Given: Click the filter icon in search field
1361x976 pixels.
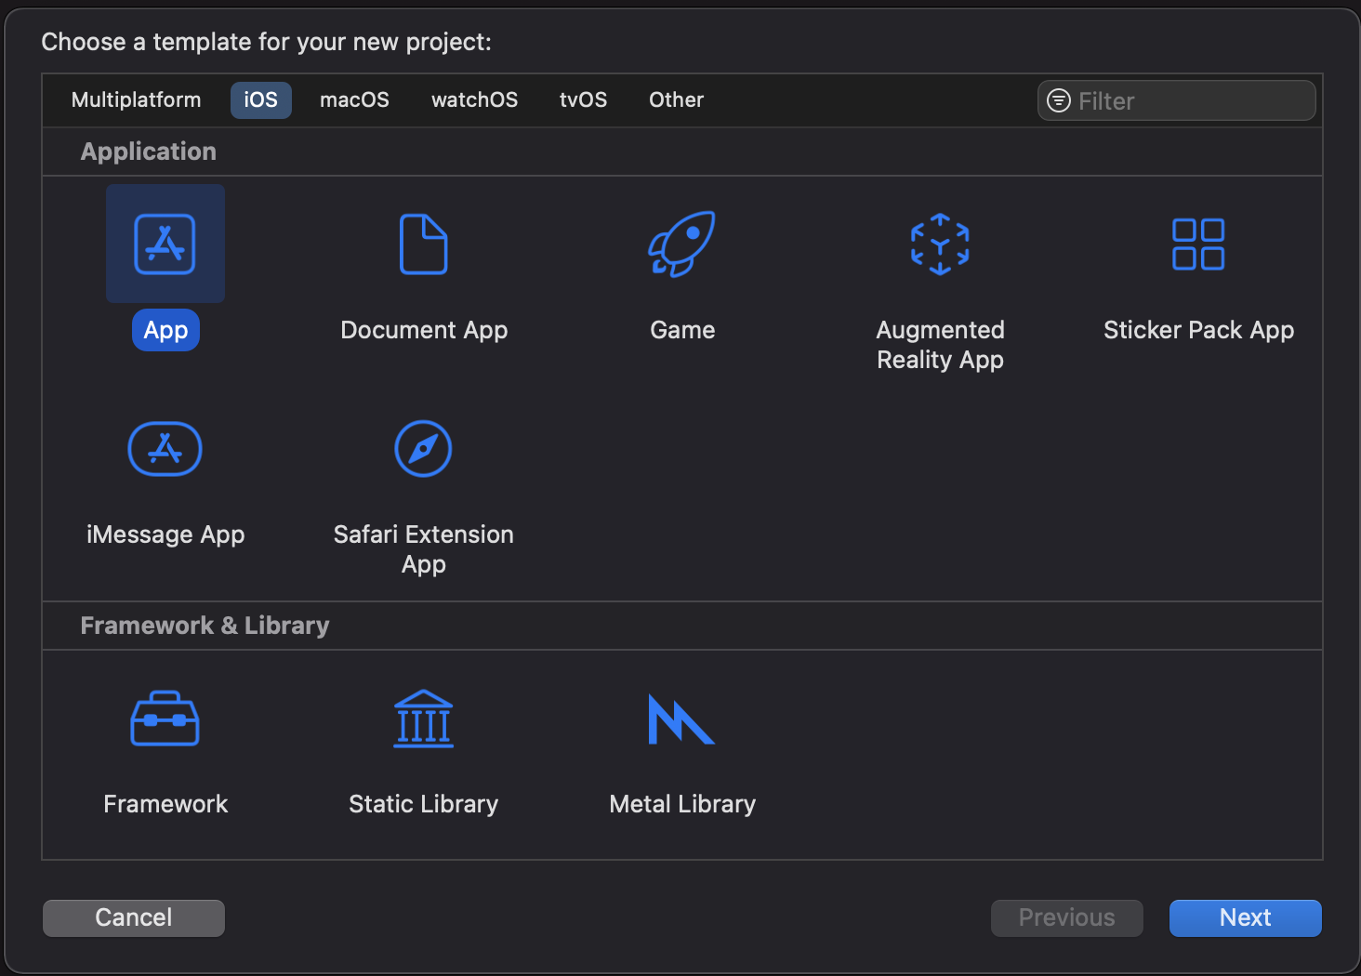Looking at the screenshot, I should (1059, 100).
